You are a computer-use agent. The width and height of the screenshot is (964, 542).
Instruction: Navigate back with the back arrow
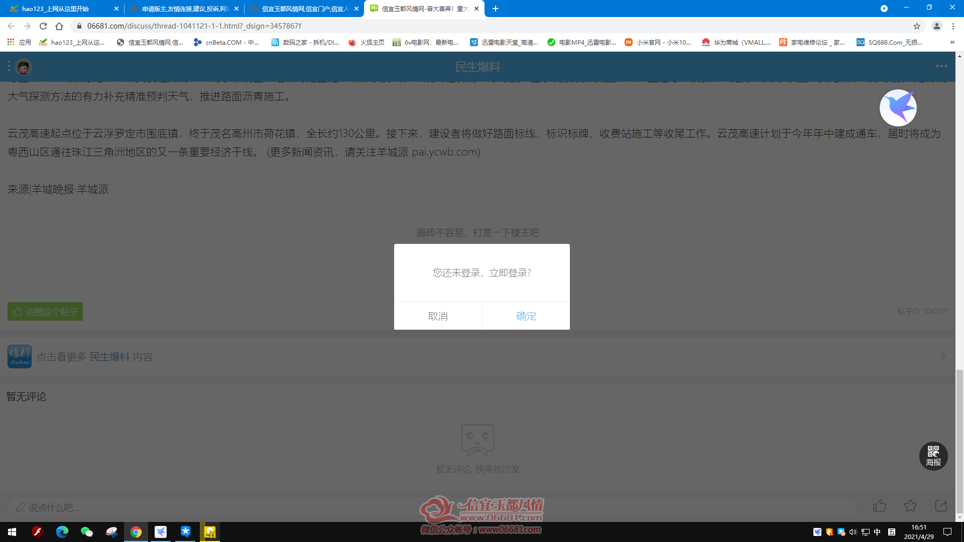(11, 26)
